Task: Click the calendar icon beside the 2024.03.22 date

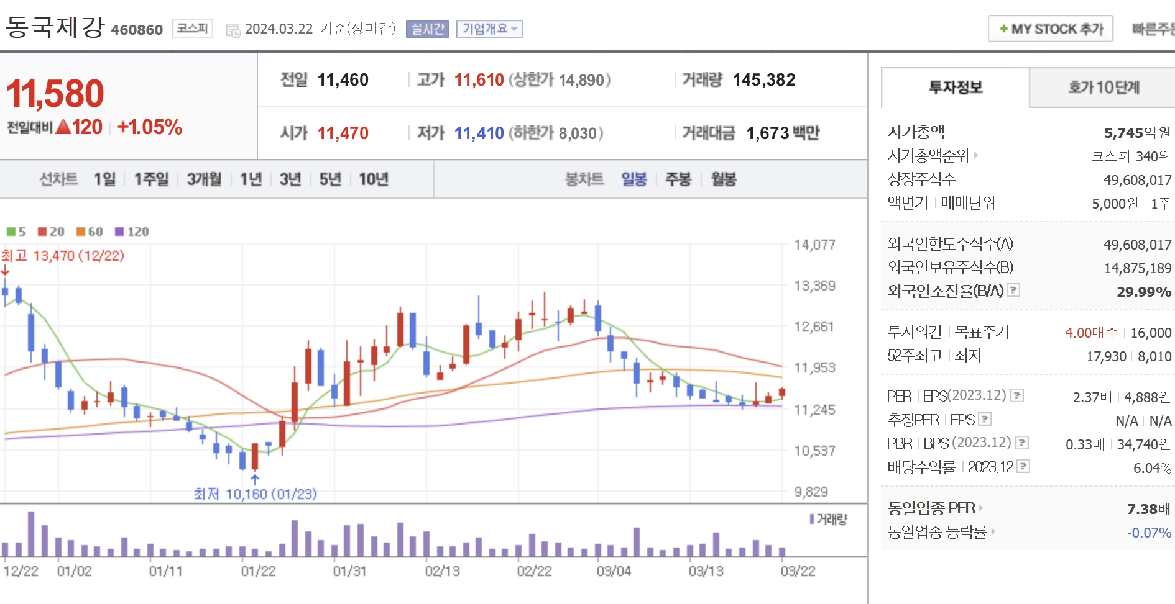Action: pos(233,30)
